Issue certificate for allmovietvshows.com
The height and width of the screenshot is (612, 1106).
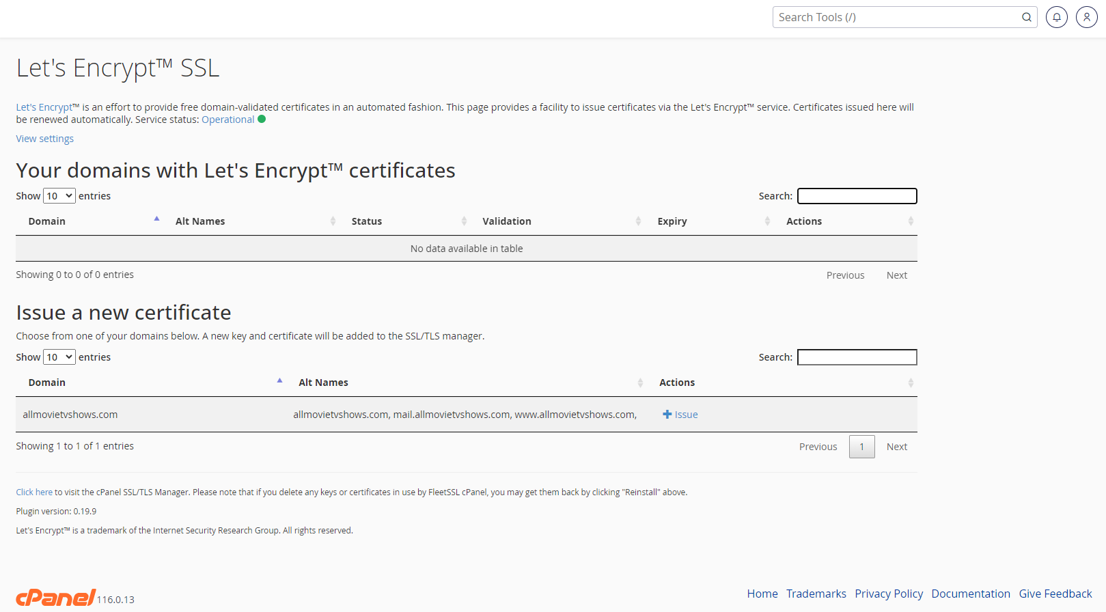coord(680,415)
